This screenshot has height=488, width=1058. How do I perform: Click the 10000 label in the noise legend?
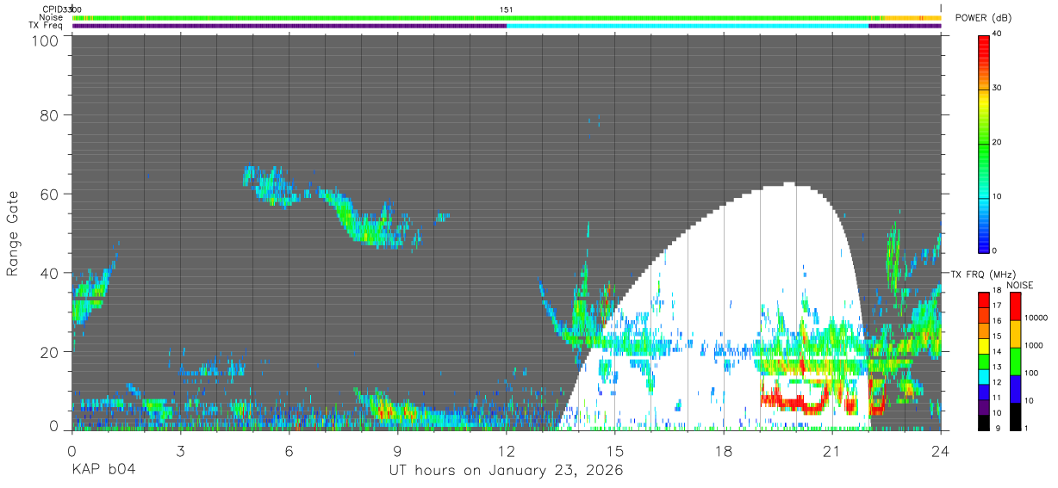click(1036, 318)
